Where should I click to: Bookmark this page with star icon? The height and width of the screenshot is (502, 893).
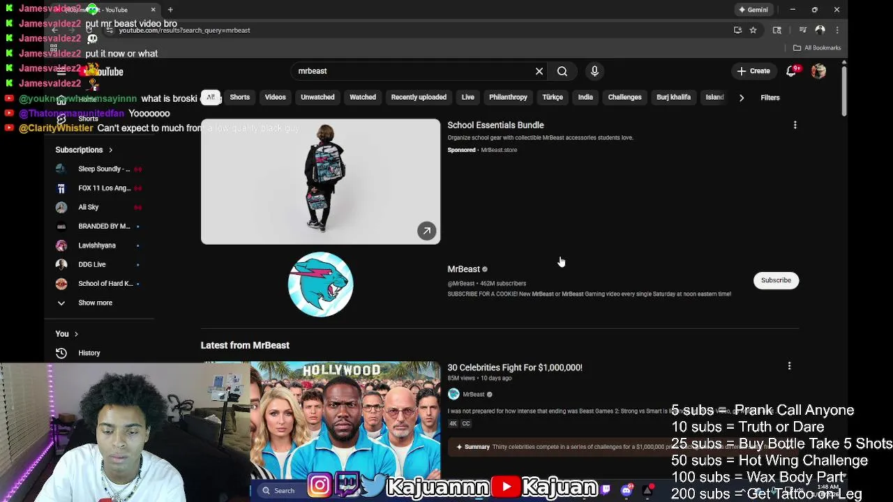pyautogui.click(x=753, y=30)
